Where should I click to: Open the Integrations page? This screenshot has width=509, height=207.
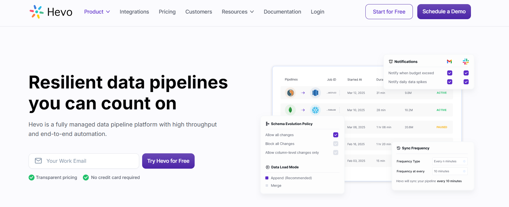click(x=134, y=12)
